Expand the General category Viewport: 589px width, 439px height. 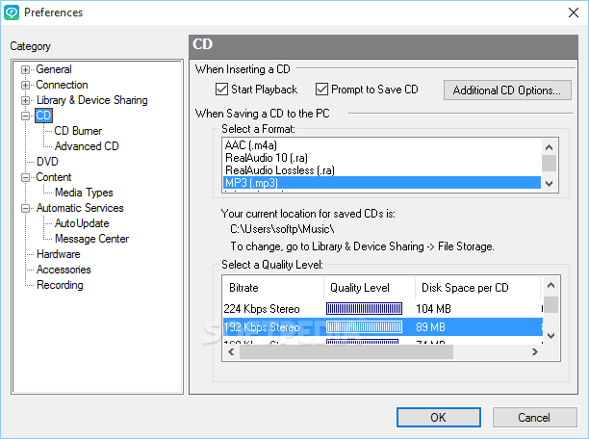tap(25, 69)
